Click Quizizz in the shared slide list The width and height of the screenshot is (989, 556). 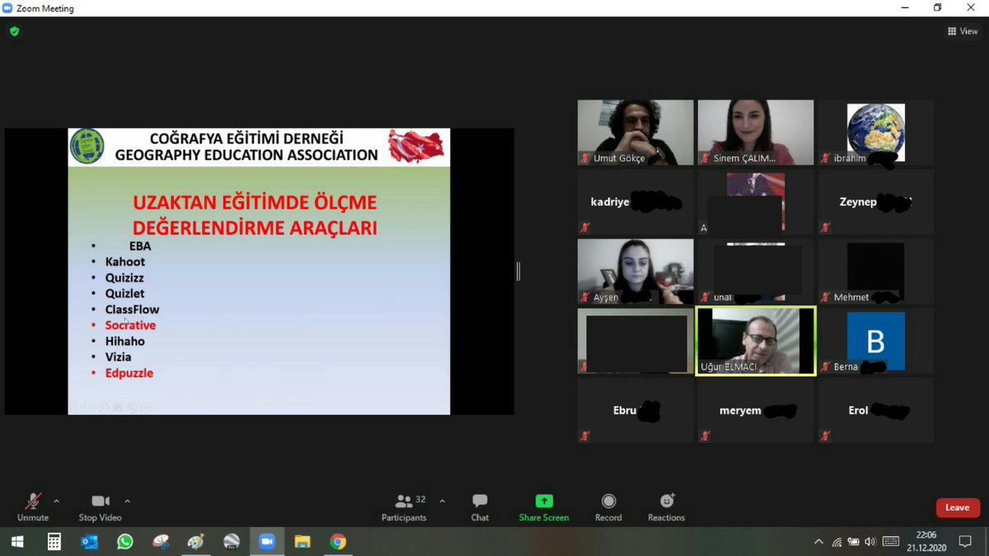point(125,278)
